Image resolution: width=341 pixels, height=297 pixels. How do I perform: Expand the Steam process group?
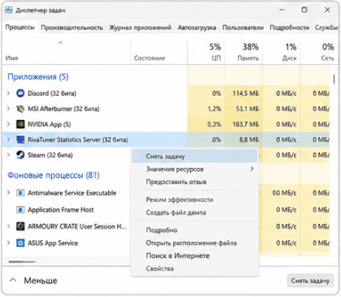point(8,155)
